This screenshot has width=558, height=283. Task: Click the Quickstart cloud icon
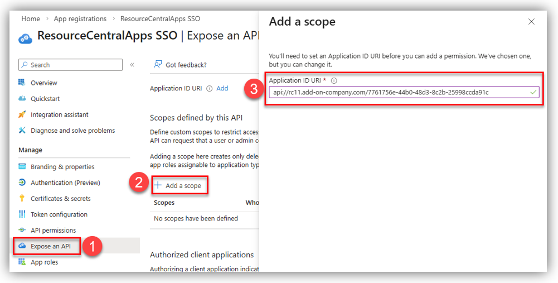tap(22, 98)
